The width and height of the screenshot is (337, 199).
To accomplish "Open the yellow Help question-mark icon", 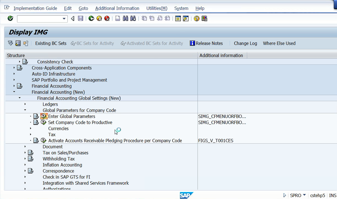I will click(x=196, y=18).
